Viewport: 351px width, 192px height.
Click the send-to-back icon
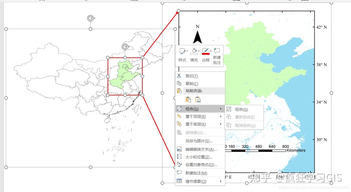tap(179, 124)
